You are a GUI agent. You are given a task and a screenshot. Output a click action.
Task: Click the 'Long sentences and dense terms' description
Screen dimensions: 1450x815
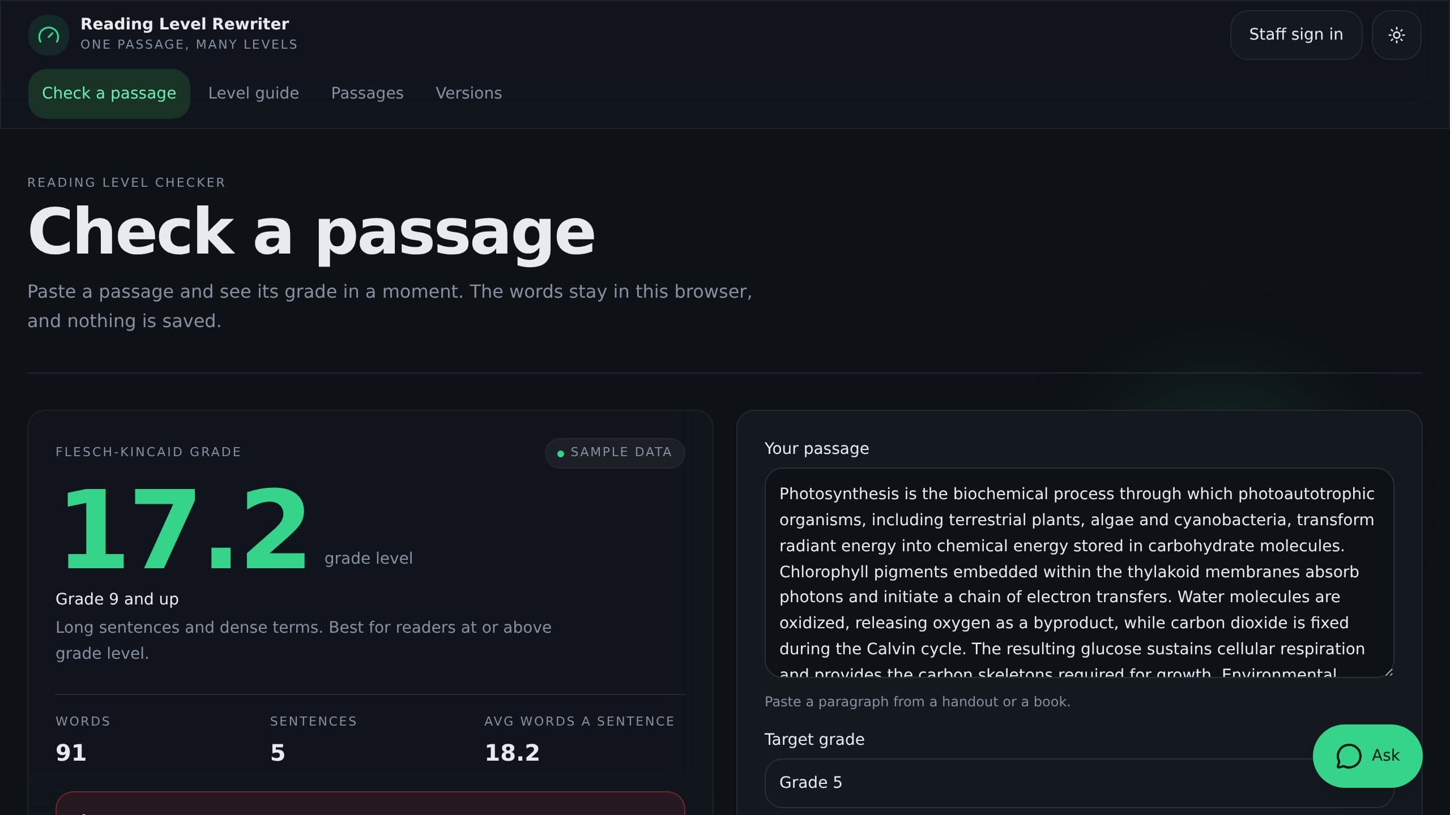point(303,641)
